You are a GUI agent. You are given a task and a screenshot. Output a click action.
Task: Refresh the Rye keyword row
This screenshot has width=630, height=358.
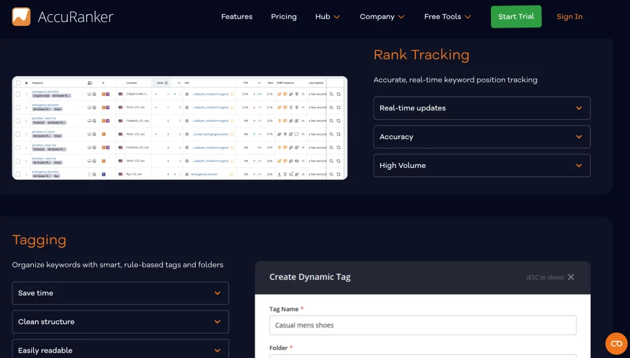339,174
